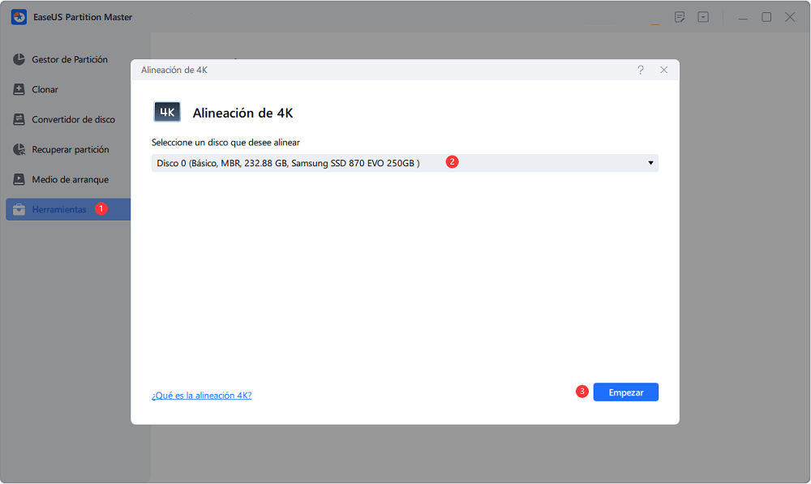The height and width of the screenshot is (484, 811).
Task: Open the Convertidor de disco section
Action: click(x=74, y=119)
